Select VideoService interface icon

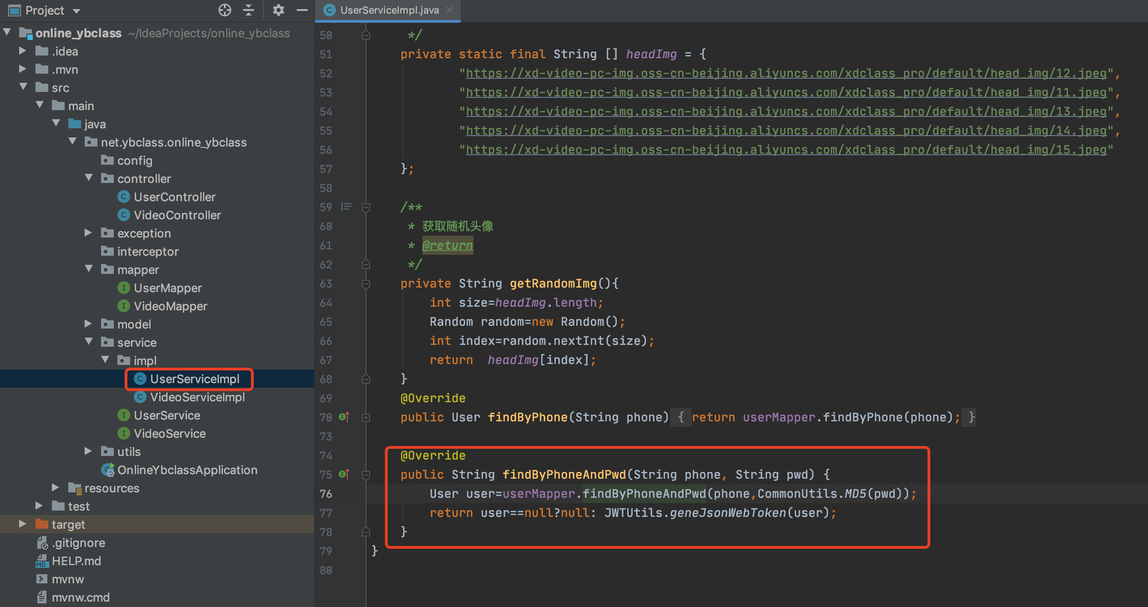tap(123, 433)
